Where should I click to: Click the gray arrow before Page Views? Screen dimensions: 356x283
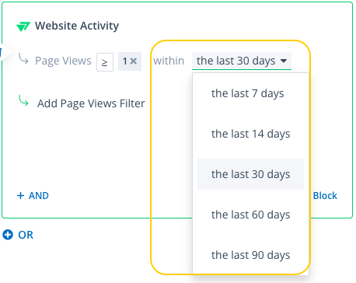coord(23,58)
